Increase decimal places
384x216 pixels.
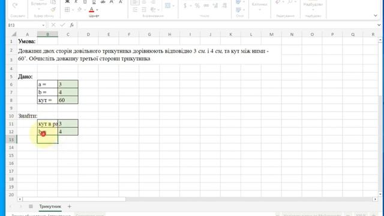coord(215,5)
